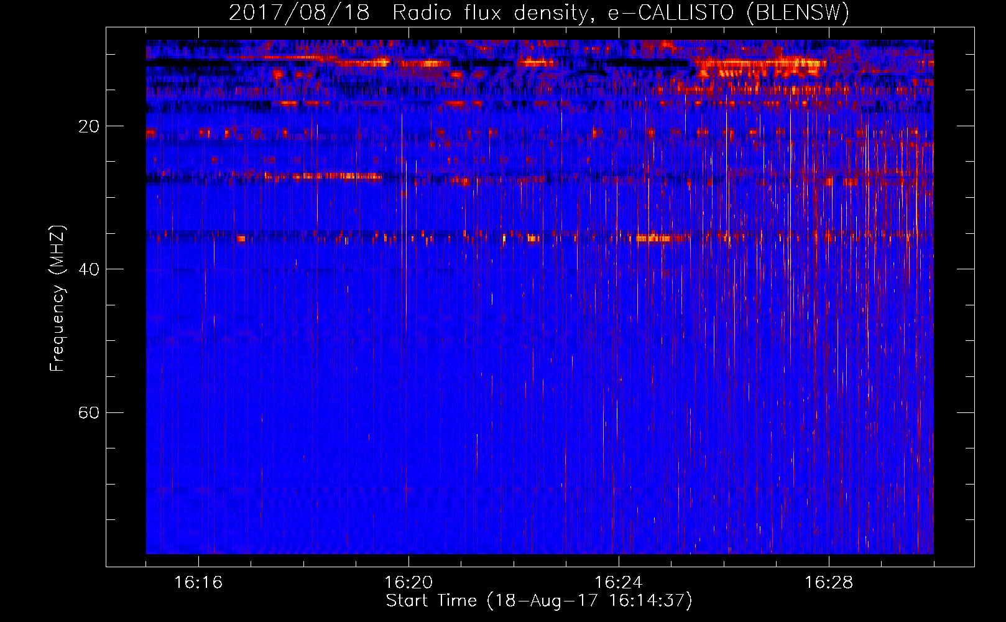Image resolution: width=1006 pixels, height=622 pixels.
Task: Click the 16:28 time tick label
Action: pos(829,583)
